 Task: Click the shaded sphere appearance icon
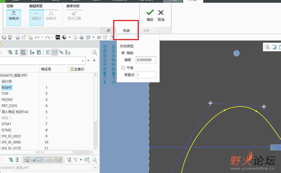pos(64,37)
